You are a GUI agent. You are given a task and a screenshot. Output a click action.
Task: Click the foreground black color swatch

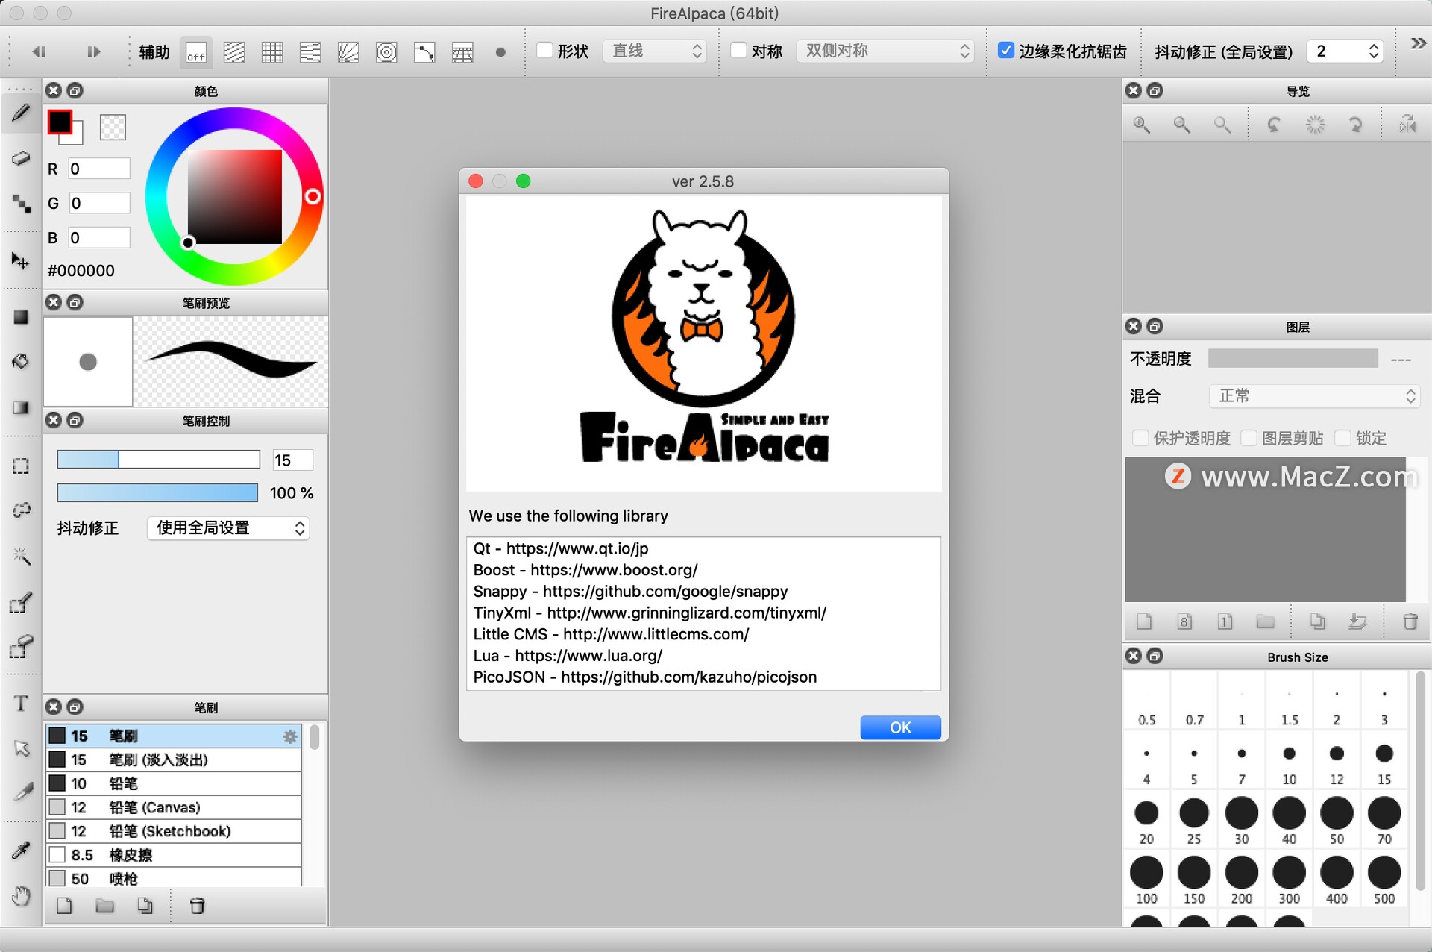[60, 122]
